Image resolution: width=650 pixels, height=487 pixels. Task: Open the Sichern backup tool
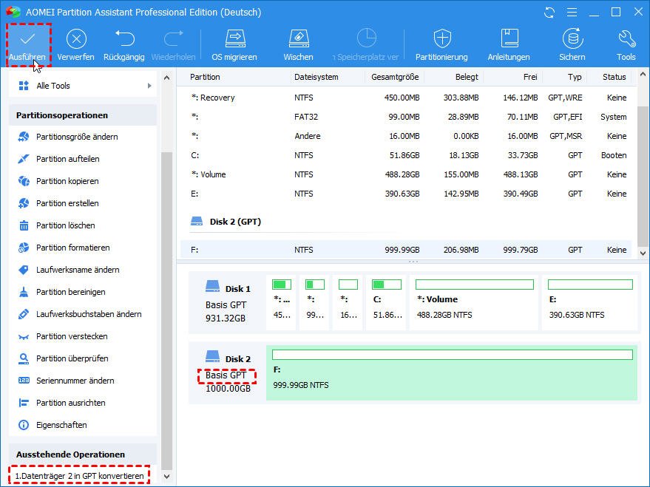point(572,39)
